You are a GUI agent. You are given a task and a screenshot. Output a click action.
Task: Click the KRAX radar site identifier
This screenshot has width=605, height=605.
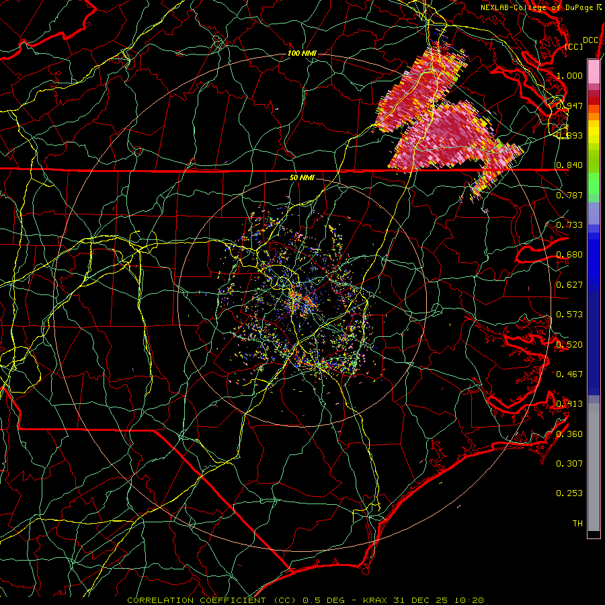[376, 600]
